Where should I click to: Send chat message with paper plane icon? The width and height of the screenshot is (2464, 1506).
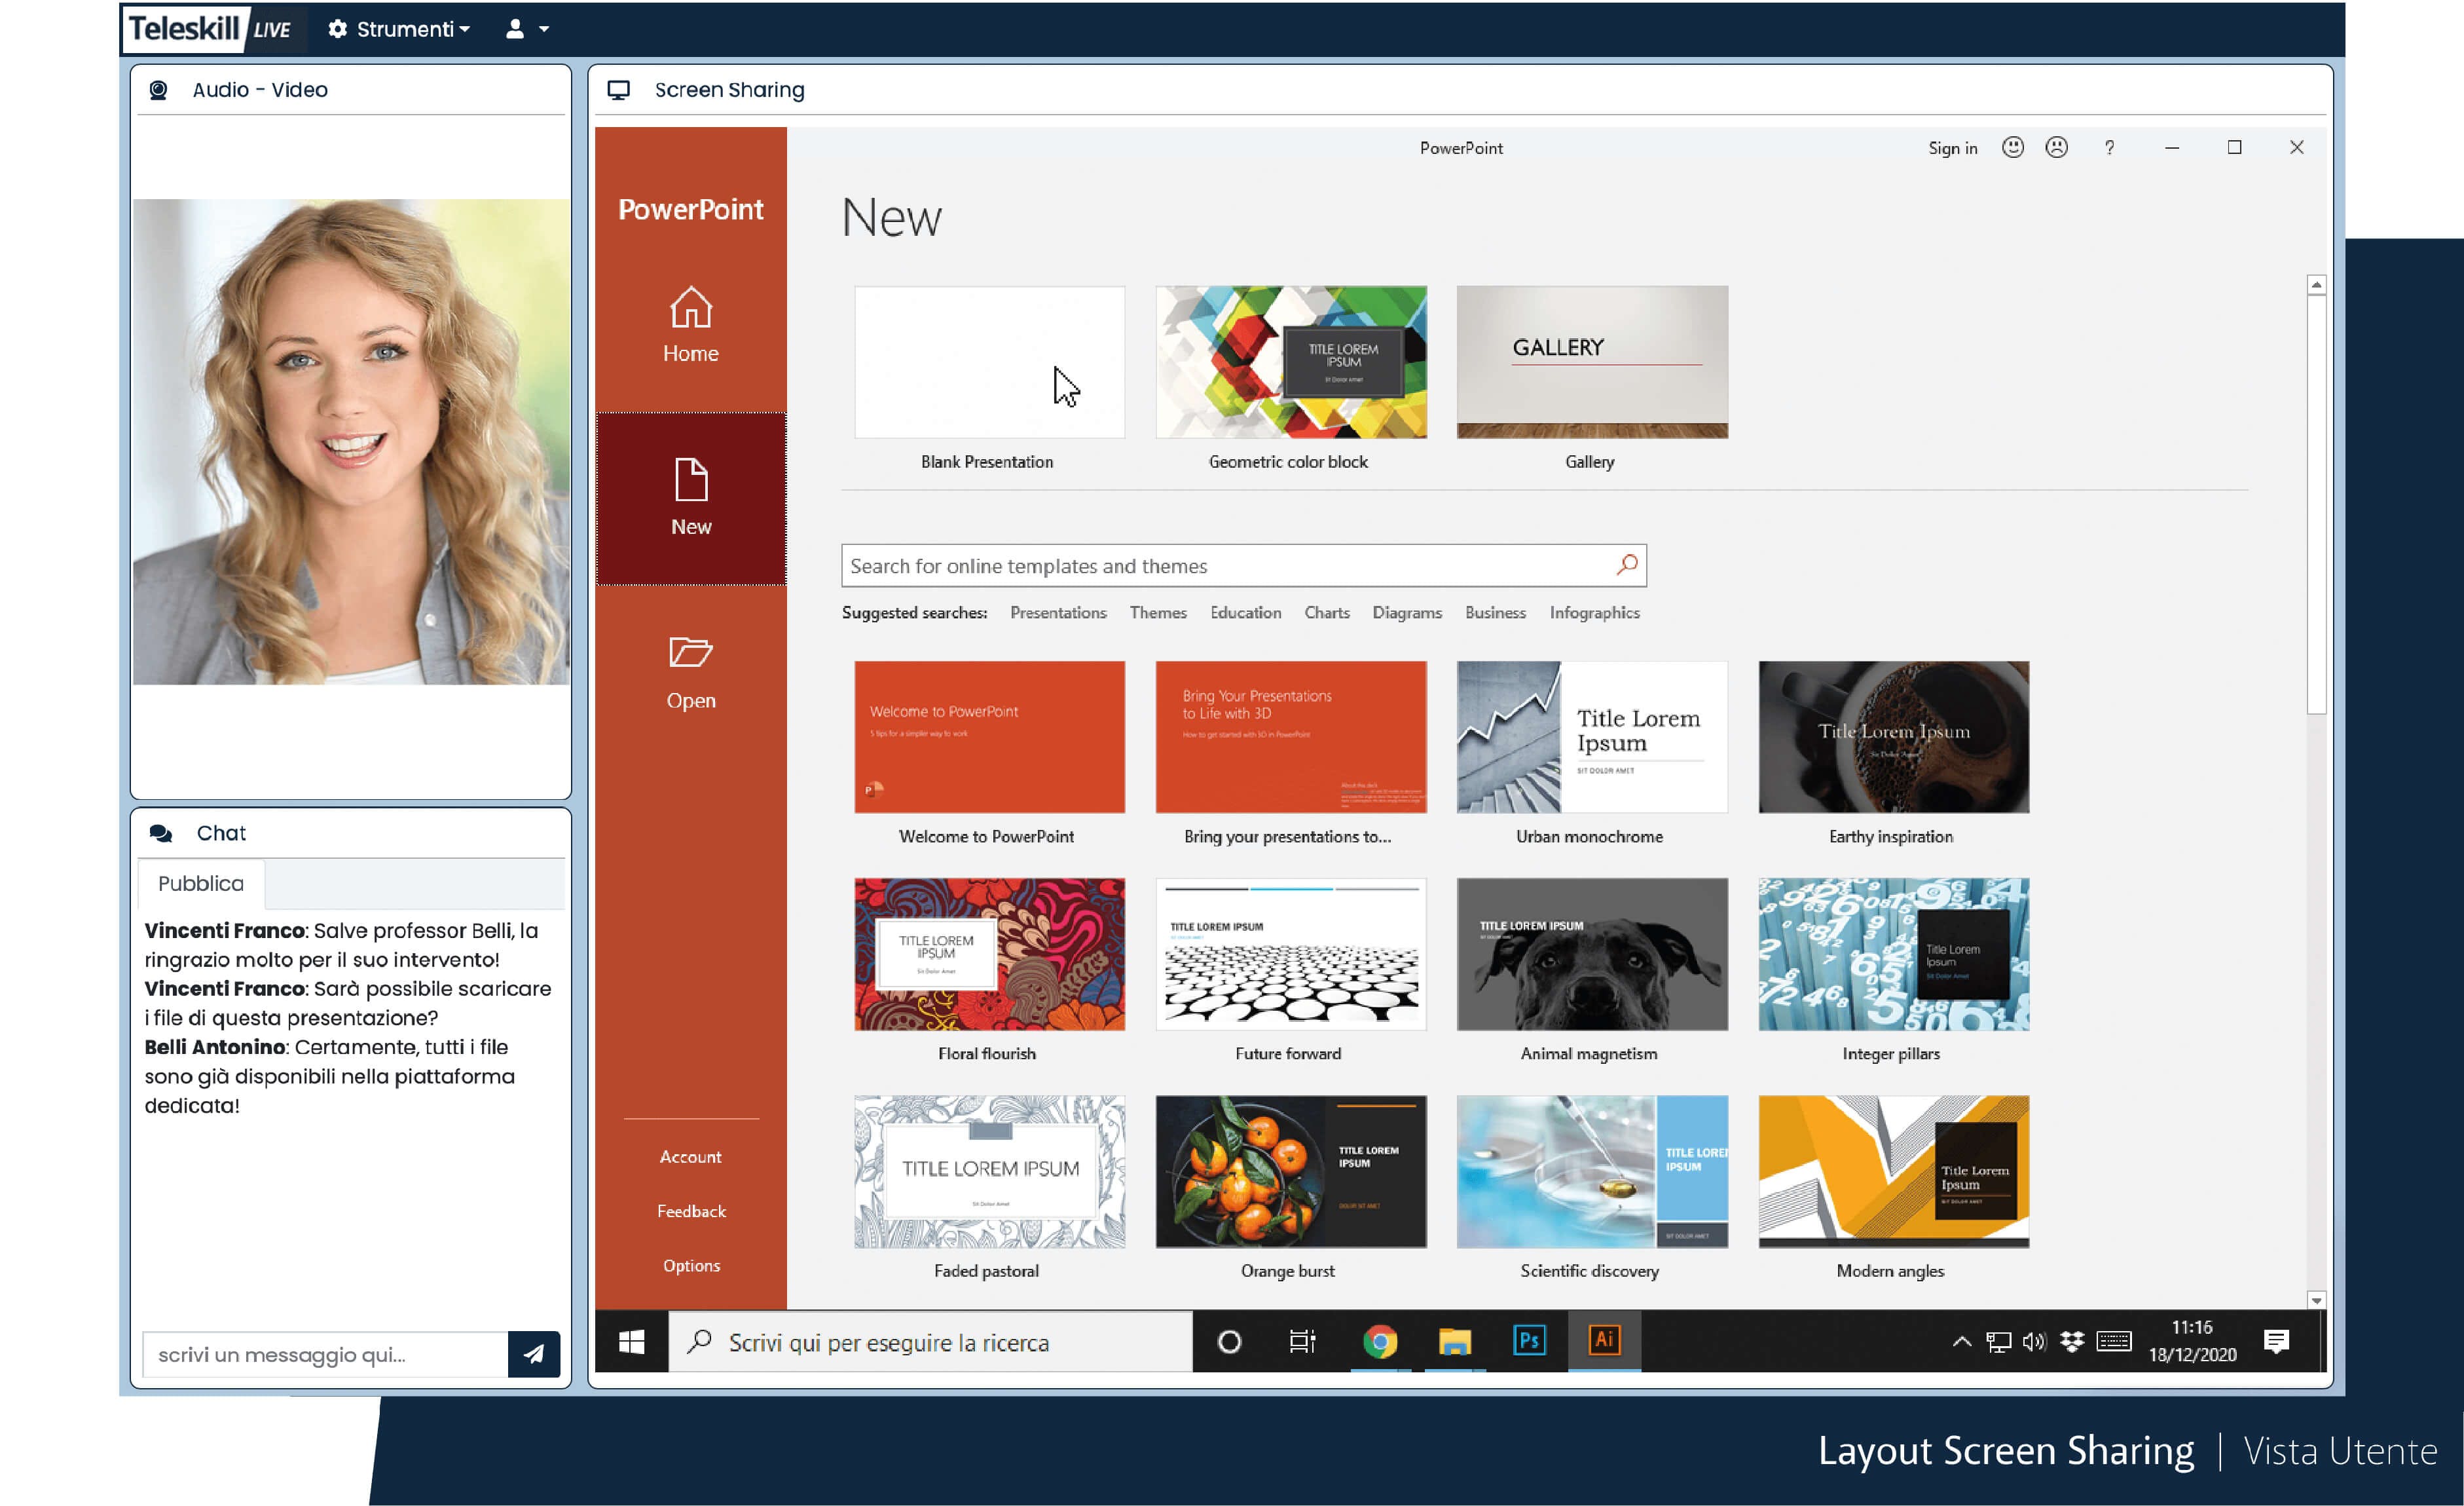(533, 1354)
